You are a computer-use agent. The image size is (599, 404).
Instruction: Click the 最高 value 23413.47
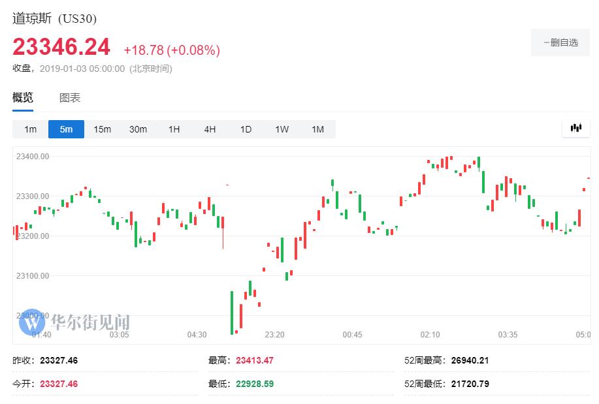click(254, 360)
